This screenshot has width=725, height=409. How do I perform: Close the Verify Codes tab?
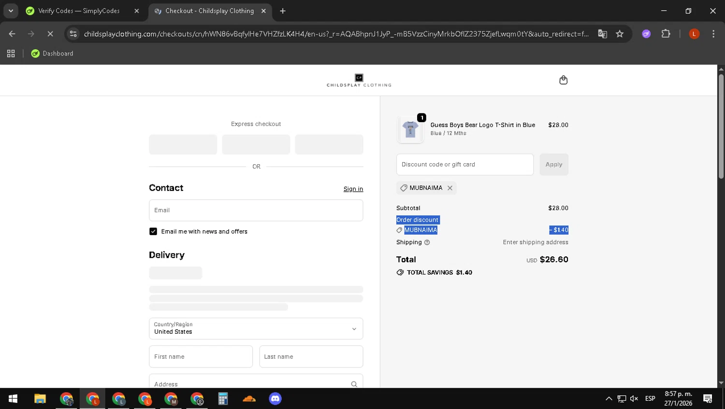[x=136, y=11]
